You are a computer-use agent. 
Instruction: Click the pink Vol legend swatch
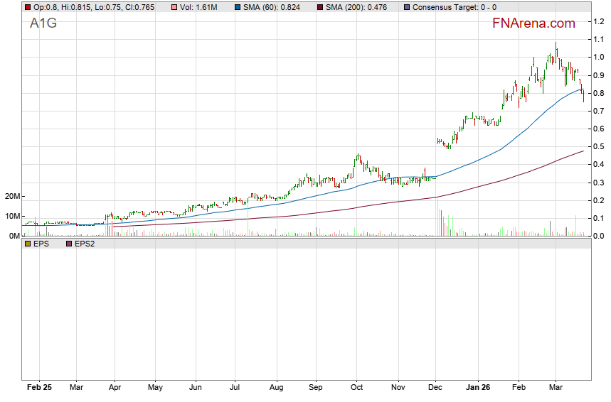[174, 7]
